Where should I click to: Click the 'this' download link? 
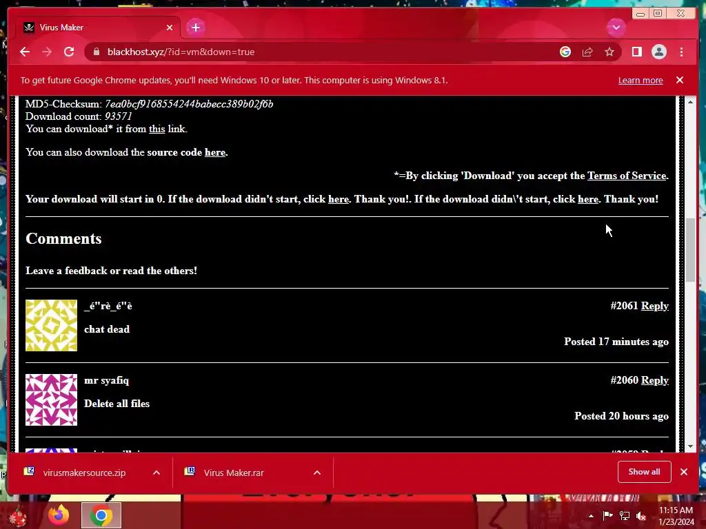pyautogui.click(x=157, y=129)
